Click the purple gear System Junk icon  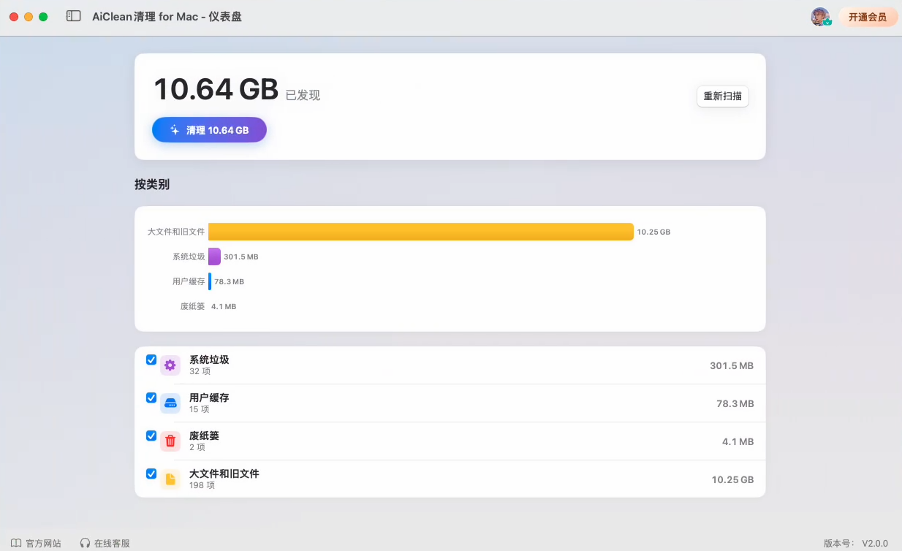pos(170,365)
